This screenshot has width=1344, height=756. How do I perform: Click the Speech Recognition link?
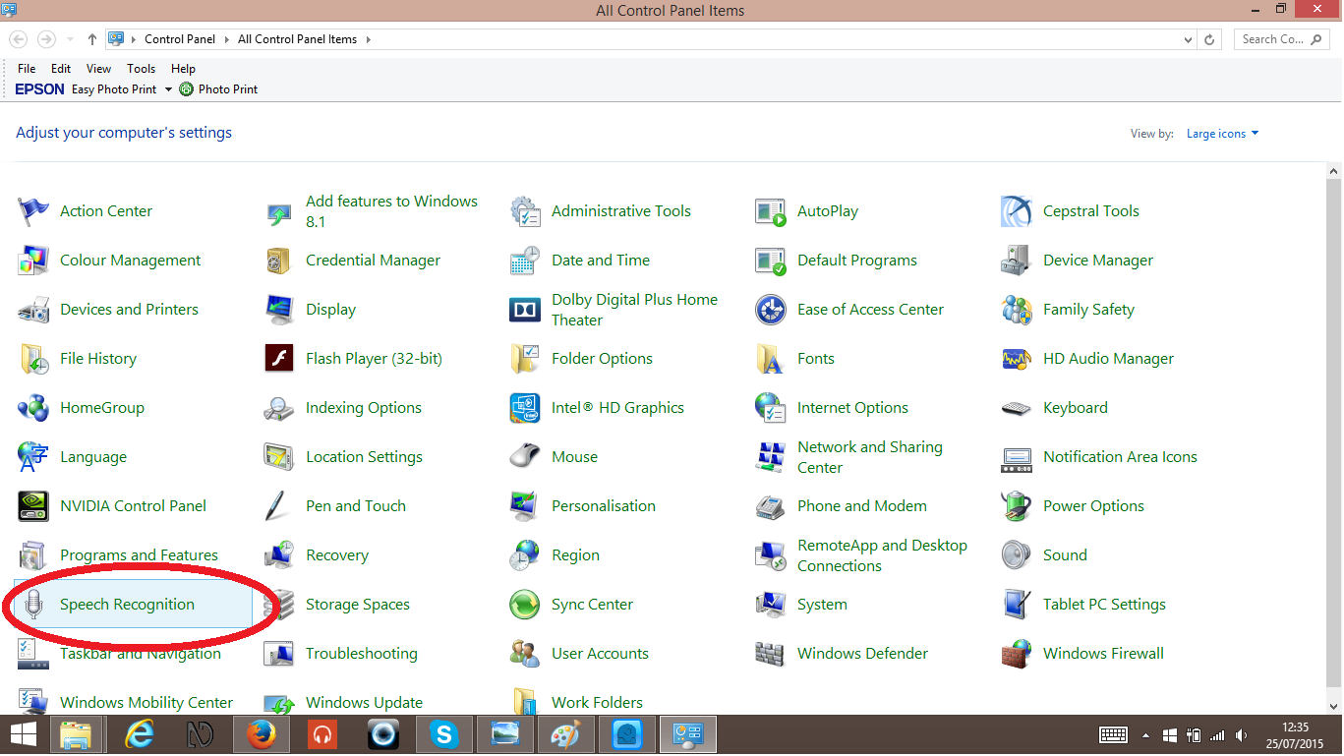127,605
